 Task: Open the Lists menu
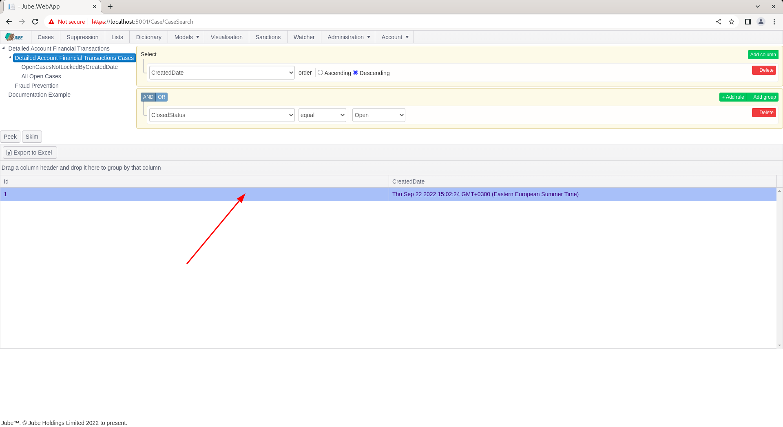117,37
